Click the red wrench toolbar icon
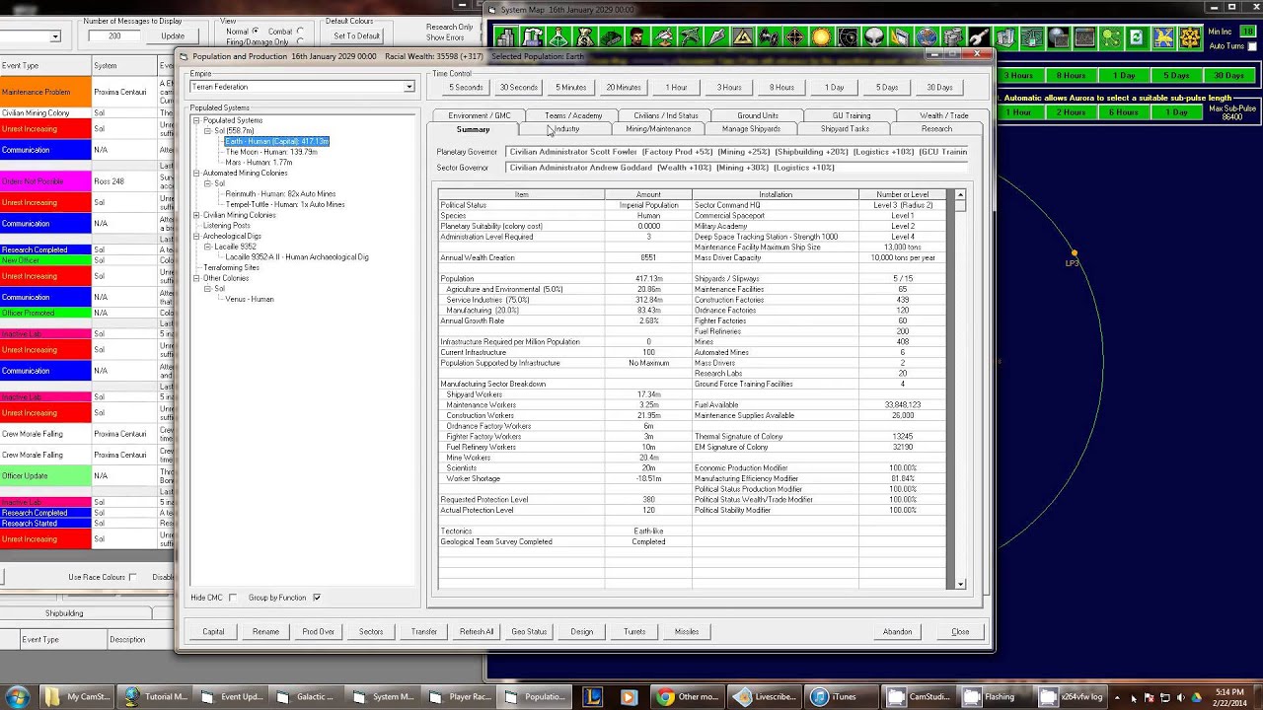Viewport: 1263px width, 710px height. click(x=980, y=37)
